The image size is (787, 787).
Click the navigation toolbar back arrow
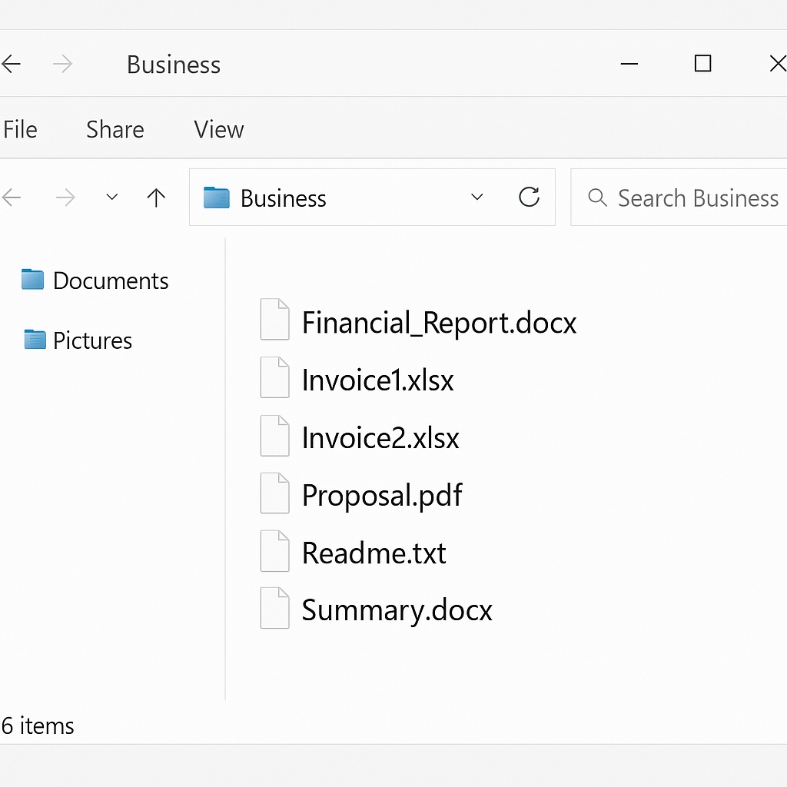11,198
